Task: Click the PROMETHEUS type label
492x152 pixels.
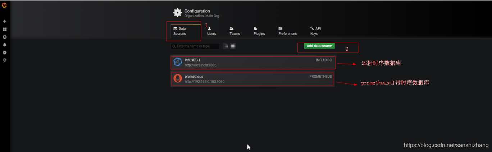Action: pos(320,77)
